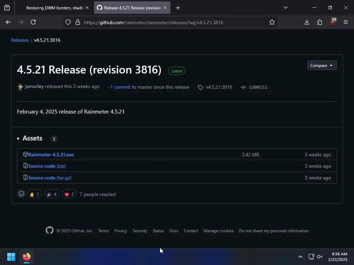Open tag v4.5.21.3816 link

(219, 87)
